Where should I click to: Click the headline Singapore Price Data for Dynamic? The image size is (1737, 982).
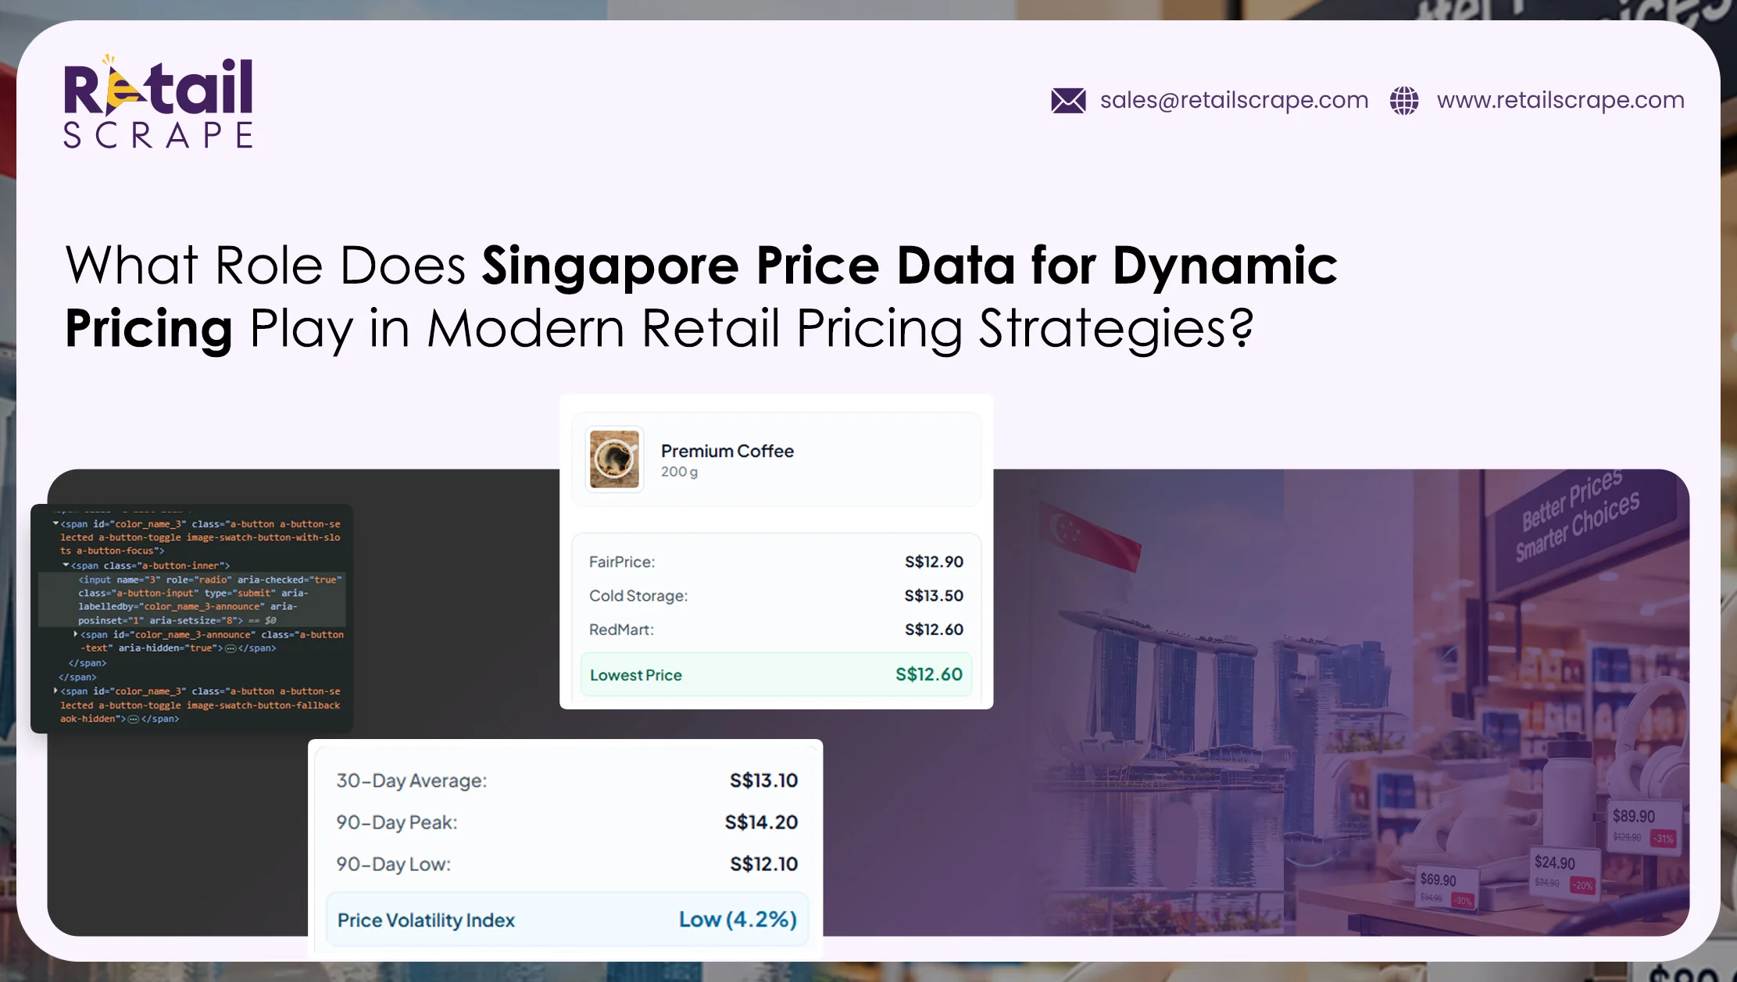click(910, 266)
